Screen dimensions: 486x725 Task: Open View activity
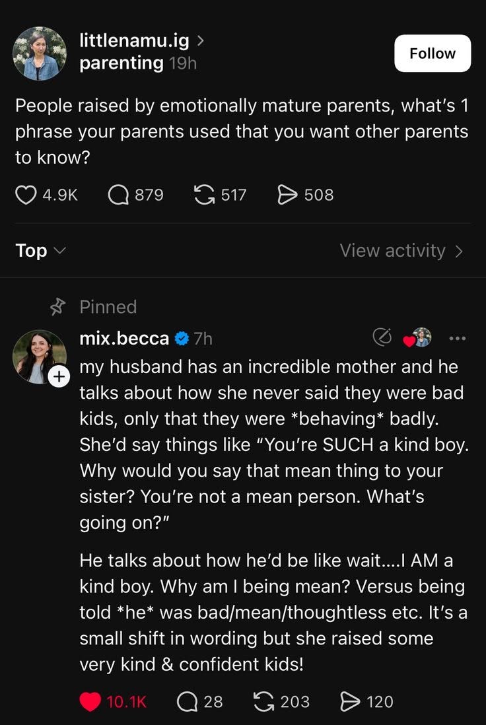401,251
